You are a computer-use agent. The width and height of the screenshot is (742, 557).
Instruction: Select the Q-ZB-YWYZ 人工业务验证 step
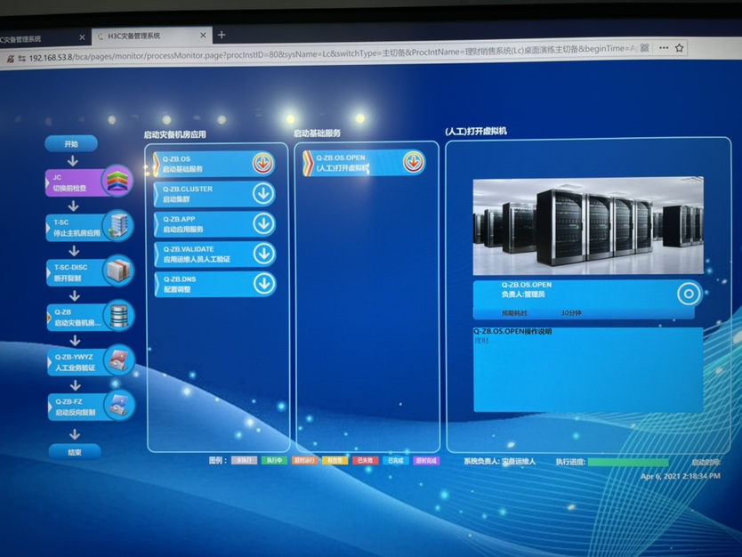91,361
